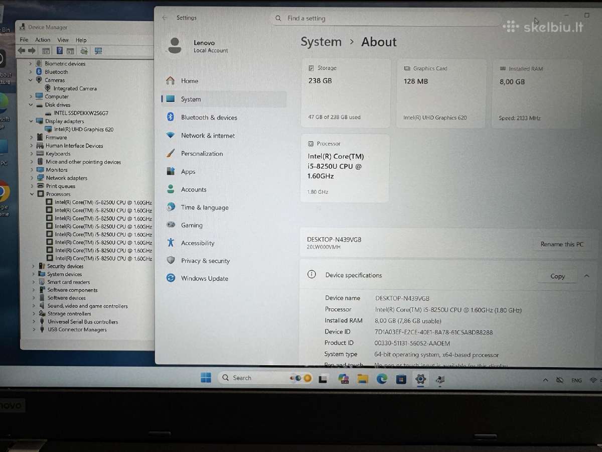602x452 pixels.
Task: Open Microsoft Store from taskbar
Action: (x=401, y=379)
